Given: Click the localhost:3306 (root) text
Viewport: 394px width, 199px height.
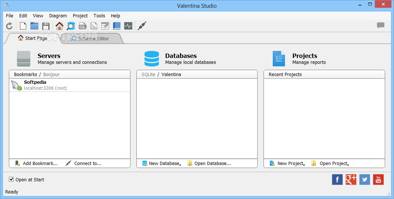Looking at the screenshot, I should (x=45, y=88).
